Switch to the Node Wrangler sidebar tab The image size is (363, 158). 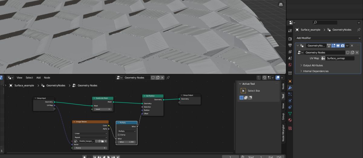click(283, 133)
